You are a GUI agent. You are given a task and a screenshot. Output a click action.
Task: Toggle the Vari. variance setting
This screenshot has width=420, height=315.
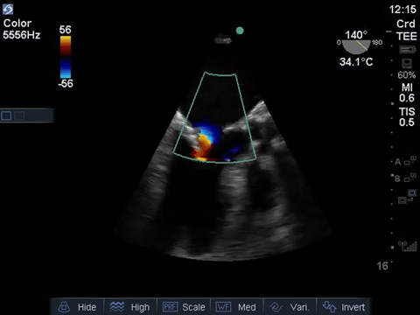pos(290,307)
